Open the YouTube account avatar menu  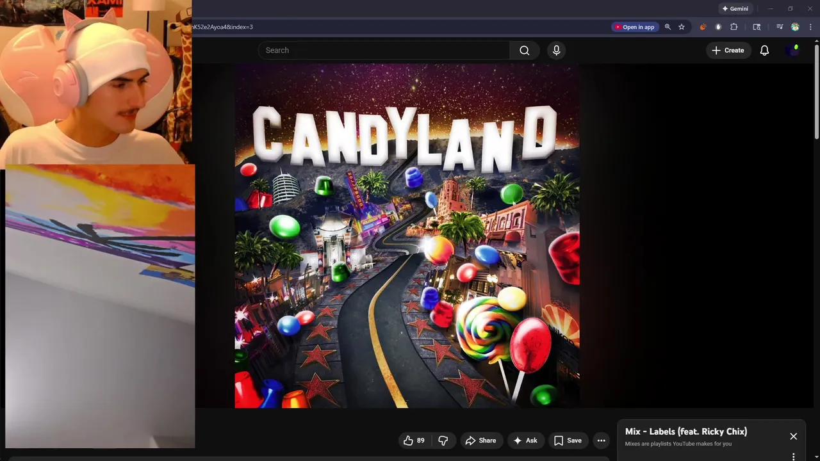[x=792, y=50]
